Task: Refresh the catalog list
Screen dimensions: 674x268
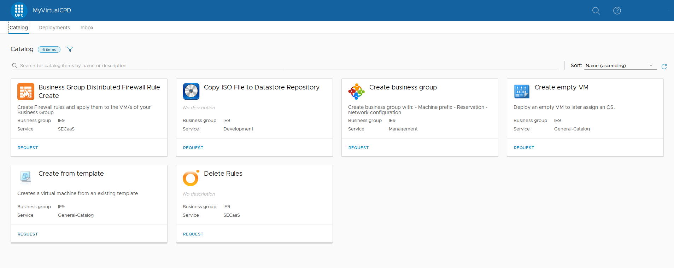Action: point(664,66)
